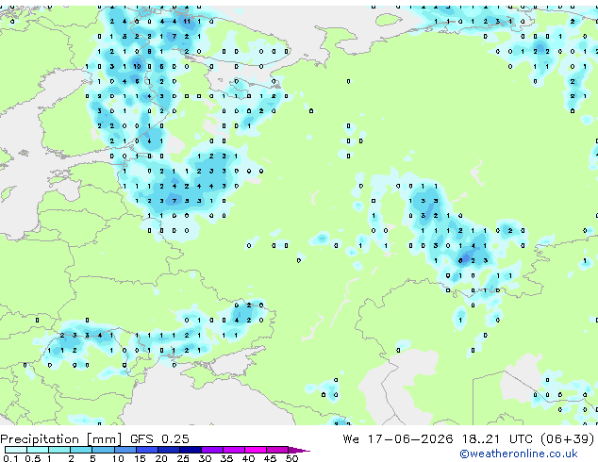Choose the 25–30 mm dark navy swatch

pyautogui.click(x=190, y=450)
